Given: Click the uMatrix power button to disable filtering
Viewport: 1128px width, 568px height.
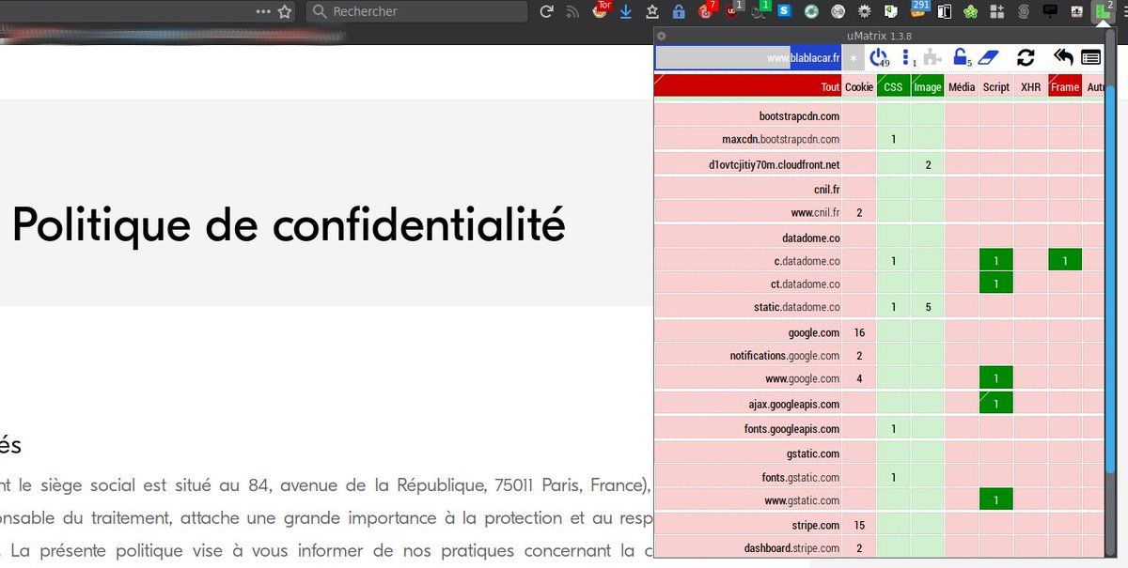Looking at the screenshot, I should 878,57.
